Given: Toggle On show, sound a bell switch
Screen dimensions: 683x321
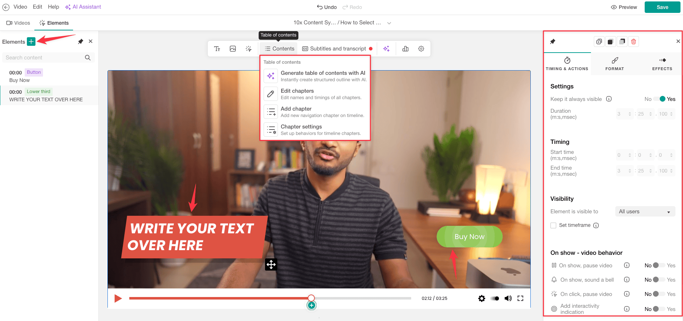Looking at the screenshot, I should point(659,279).
